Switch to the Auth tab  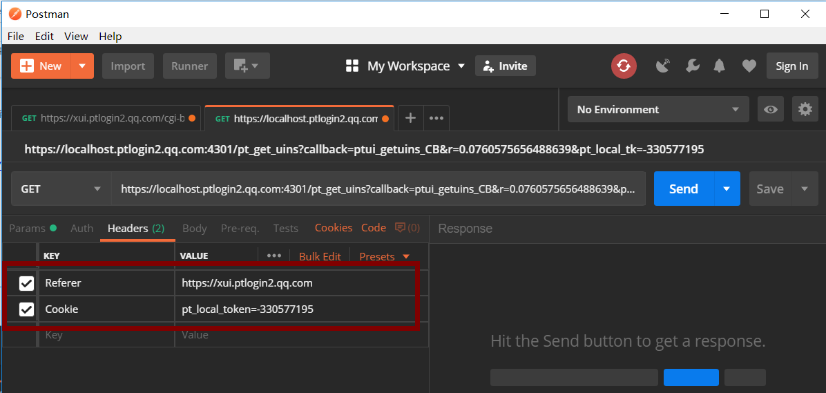click(81, 228)
